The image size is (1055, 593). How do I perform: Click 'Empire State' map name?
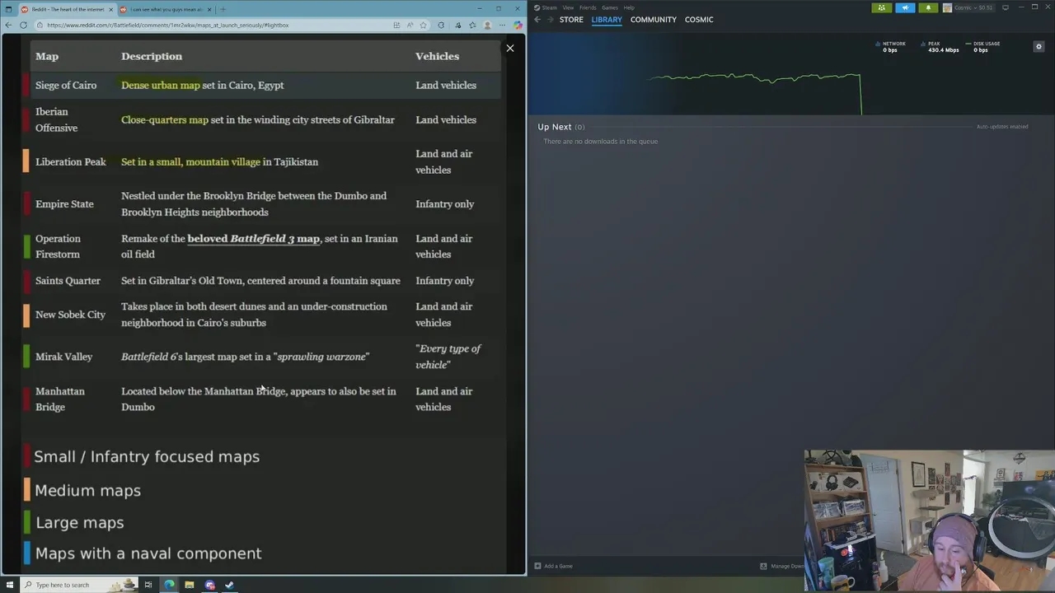pyautogui.click(x=64, y=203)
